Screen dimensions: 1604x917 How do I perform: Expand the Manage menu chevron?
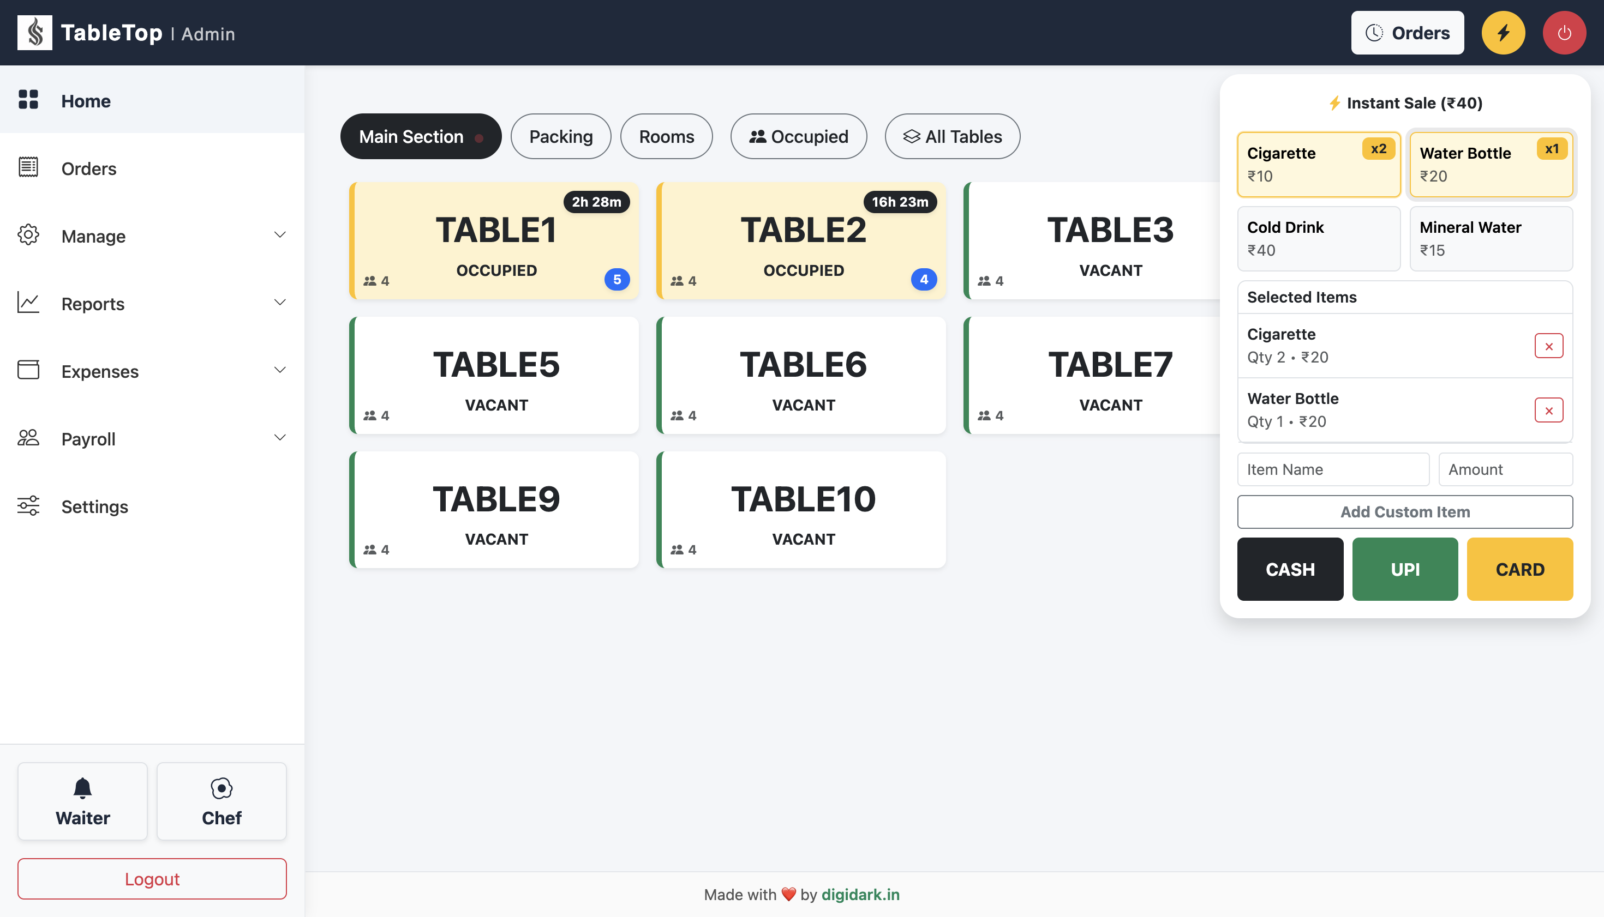(280, 235)
